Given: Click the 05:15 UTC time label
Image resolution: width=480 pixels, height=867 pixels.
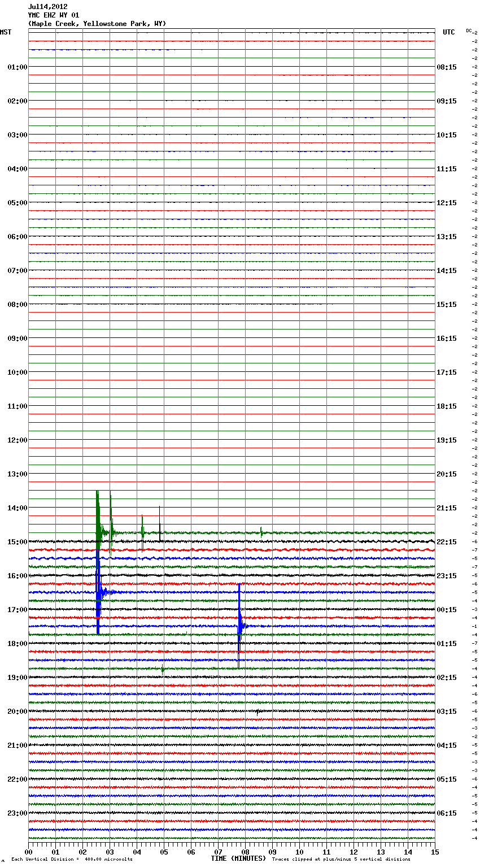Looking at the screenshot, I should (x=447, y=779).
